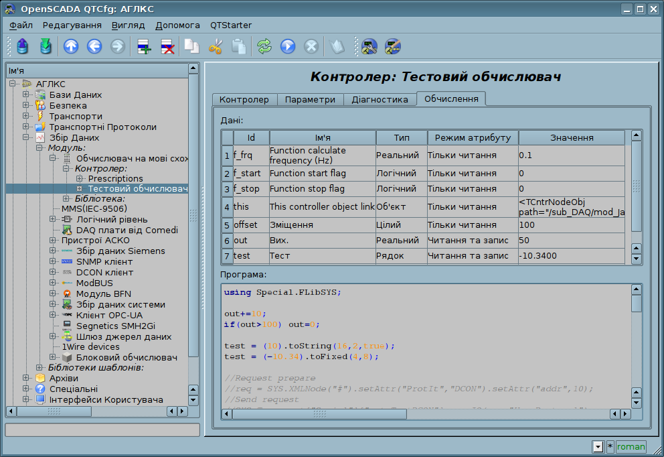
Task: Refresh the page with green arrows icon
Action: point(264,46)
